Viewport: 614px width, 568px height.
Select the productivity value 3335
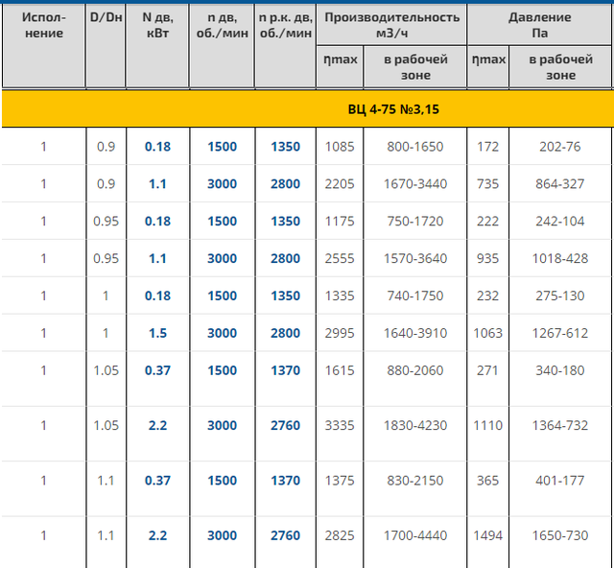tap(340, 425)
